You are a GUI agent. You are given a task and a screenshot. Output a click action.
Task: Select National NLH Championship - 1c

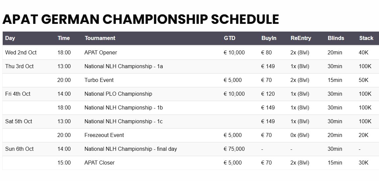coord(123,122)
